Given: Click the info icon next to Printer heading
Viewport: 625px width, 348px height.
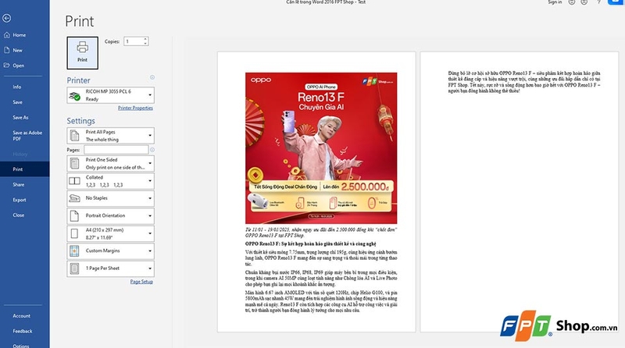Looking at the screenshot, I should (x=152, y=77).
